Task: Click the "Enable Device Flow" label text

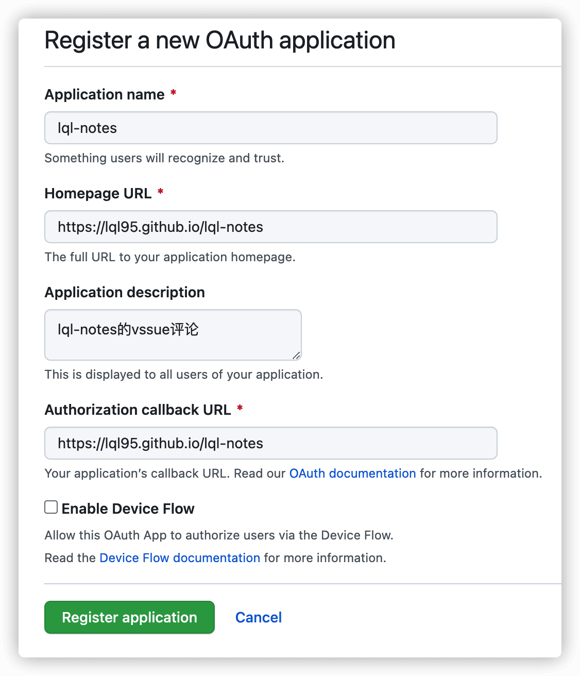Action: [x=128, y=509]
